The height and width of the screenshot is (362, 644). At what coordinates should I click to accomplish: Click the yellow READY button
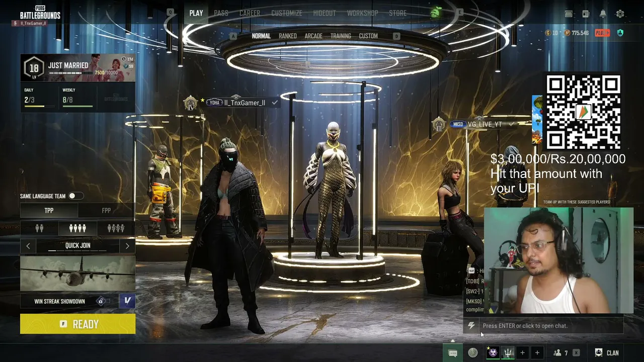[x=77, y=324]
